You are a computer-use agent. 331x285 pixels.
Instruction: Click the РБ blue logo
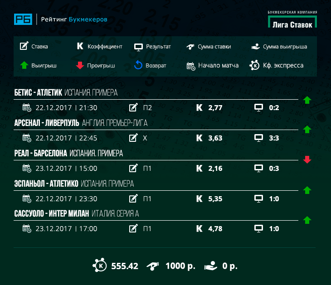[23, 19]
